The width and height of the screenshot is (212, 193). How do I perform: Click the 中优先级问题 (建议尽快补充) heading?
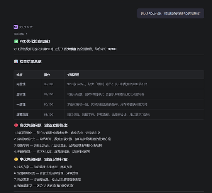click(44, 159)
